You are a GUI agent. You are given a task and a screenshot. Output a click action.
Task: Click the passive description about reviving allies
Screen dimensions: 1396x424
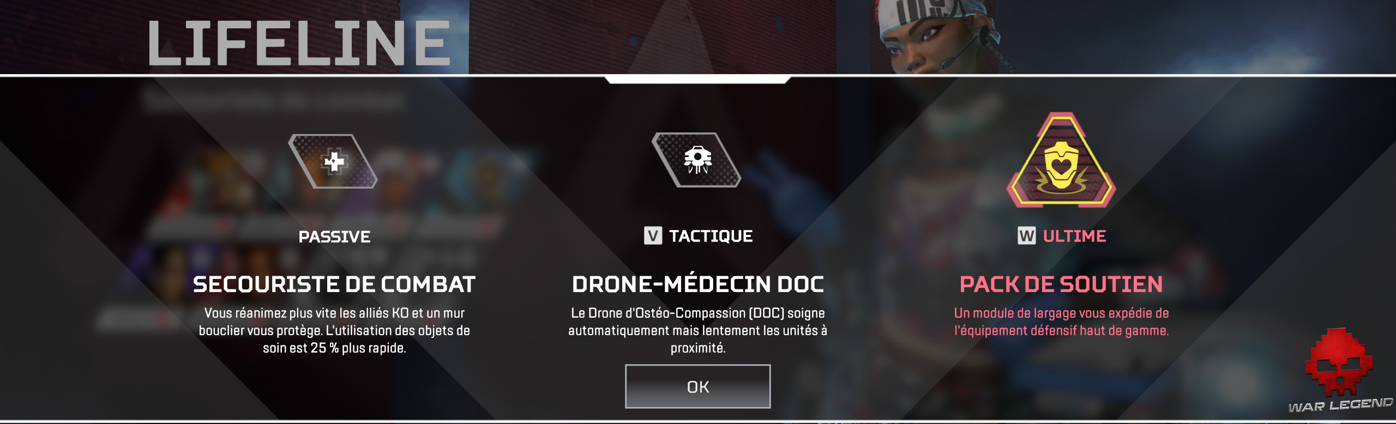tap(334, 330)
